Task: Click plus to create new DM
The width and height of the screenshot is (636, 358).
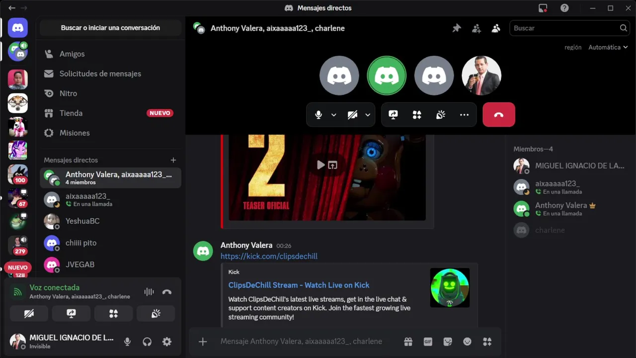Action: pyautogui.click(x=173, y=160)
